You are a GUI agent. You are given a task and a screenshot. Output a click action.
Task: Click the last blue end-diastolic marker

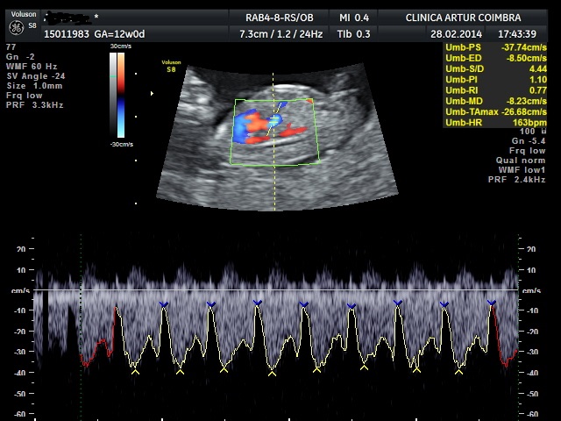pyautogui.click(x=492, y=303)
